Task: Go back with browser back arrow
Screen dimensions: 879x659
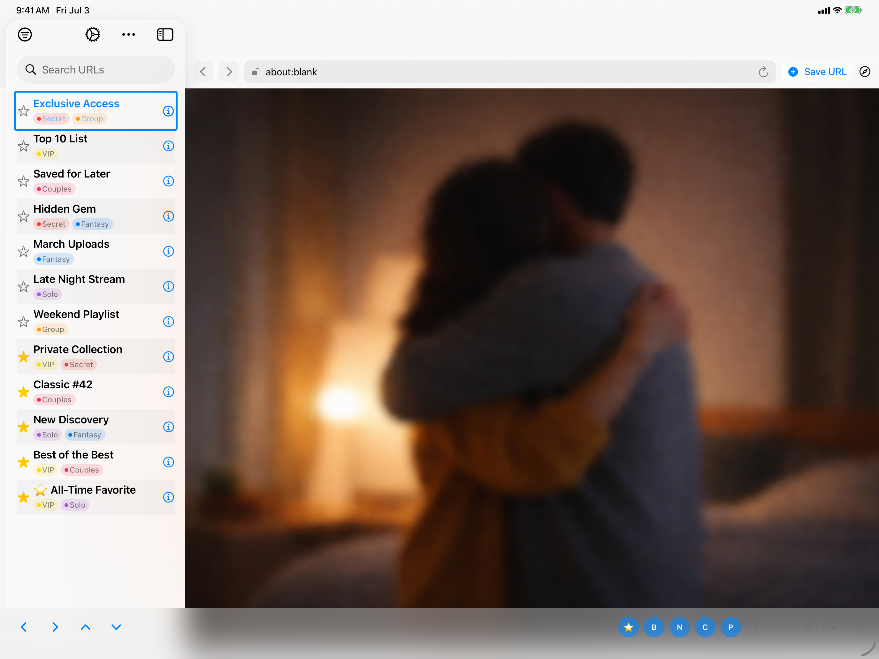Action: coord(203,72)
